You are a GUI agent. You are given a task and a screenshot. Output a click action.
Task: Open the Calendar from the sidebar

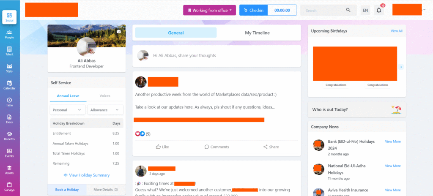pyautogui.click(x=9, y=85)
